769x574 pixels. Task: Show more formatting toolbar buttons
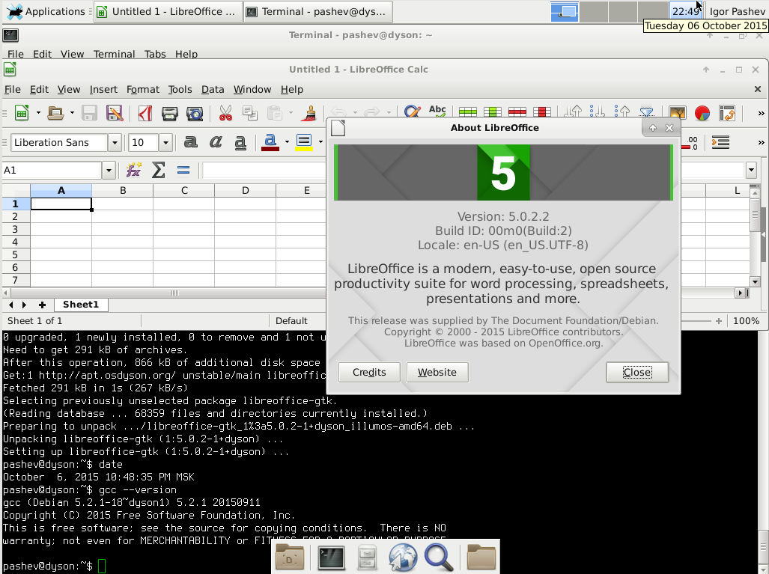762,142
